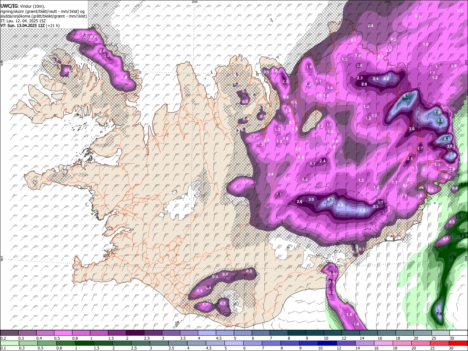
Task: Click the 2.2 value on the map
Action: [285, 81]
